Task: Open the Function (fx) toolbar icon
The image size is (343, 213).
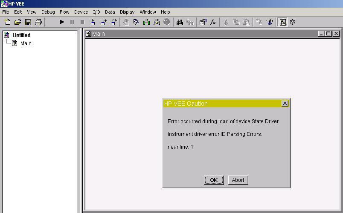Action: point(213,22)
